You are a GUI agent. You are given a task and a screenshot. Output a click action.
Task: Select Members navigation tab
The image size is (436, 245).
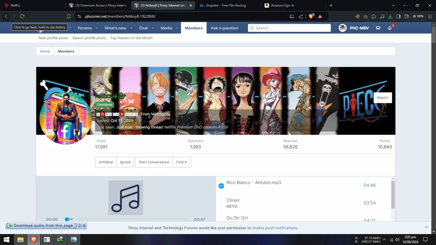(x=193, y=28)
